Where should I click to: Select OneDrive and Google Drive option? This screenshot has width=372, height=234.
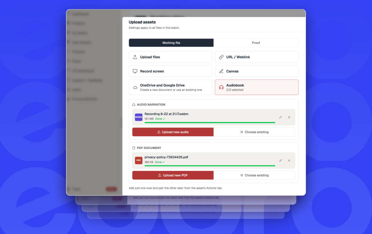tap(170, 87)
